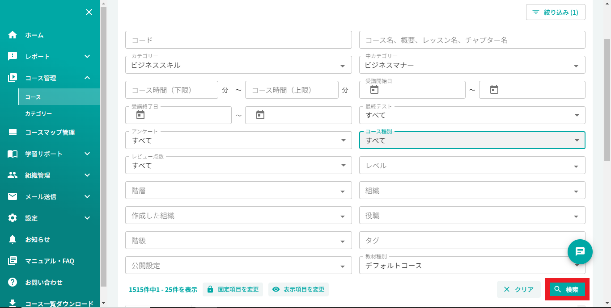Open the floating chat bubble icon
Image resolution: width=611 pixels, height=308 pixels.
[580, 251]
